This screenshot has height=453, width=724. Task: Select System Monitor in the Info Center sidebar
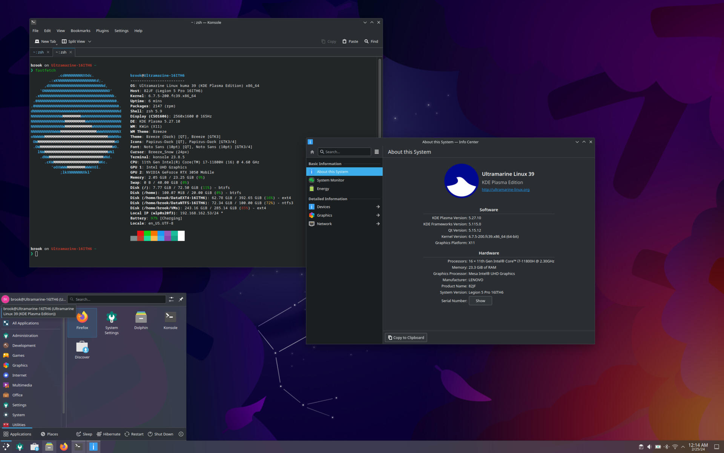[344, 180]
